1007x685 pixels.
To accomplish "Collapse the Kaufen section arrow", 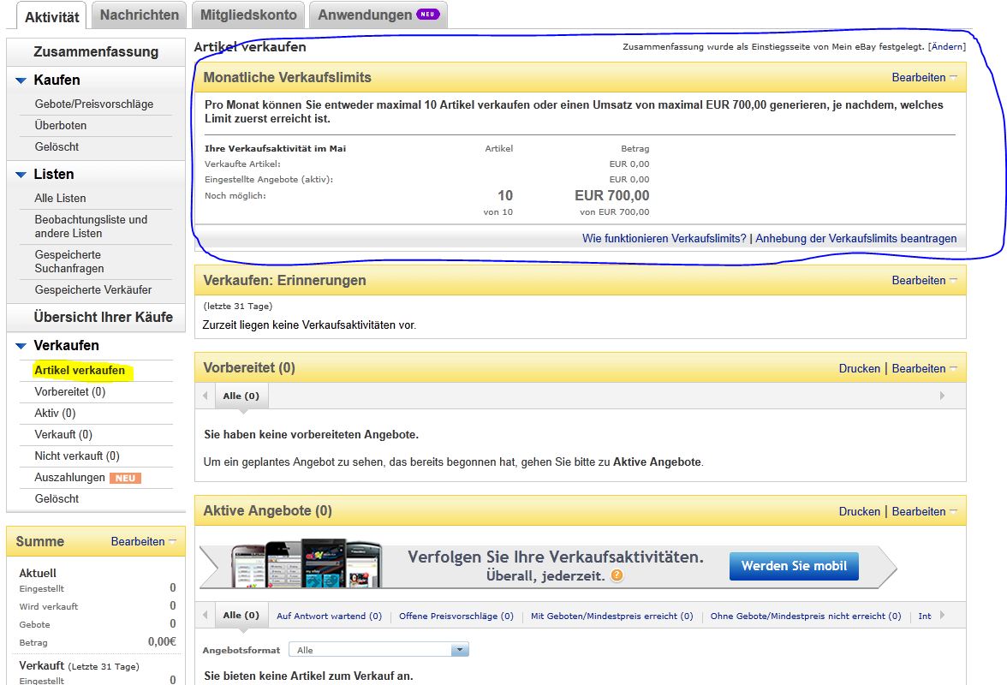I will tap(21, 80).
